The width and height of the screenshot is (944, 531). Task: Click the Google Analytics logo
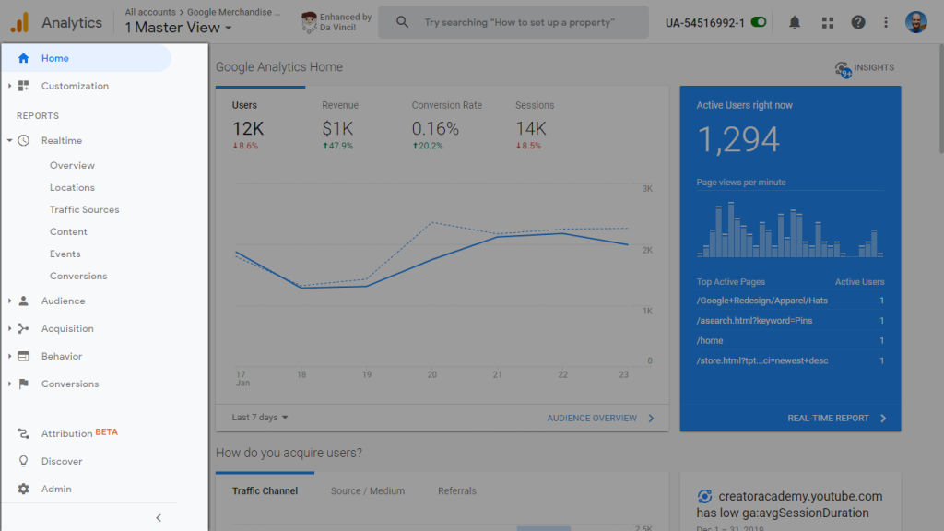pos(20,22)
